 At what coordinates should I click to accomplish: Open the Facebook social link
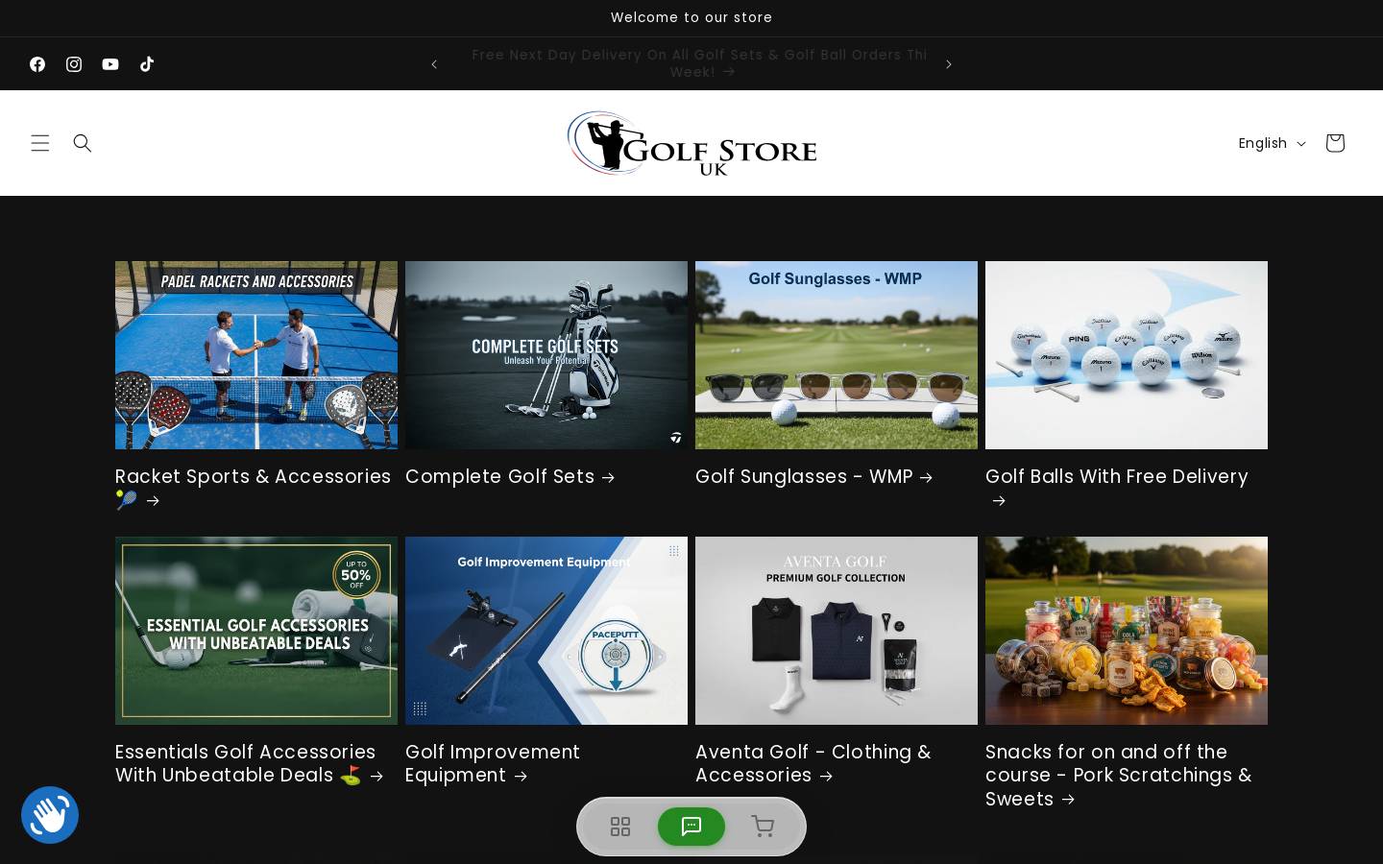[37, 64]
